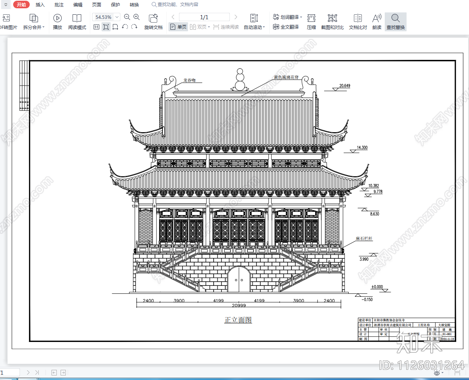Start the document slideshow with 播放
The image size is (469, 380).
pos(57,21)
